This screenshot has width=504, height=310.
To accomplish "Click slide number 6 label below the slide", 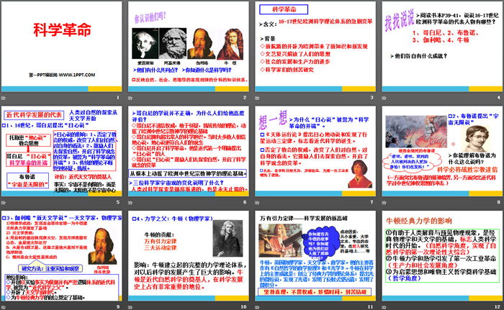I will pos(245,202).
